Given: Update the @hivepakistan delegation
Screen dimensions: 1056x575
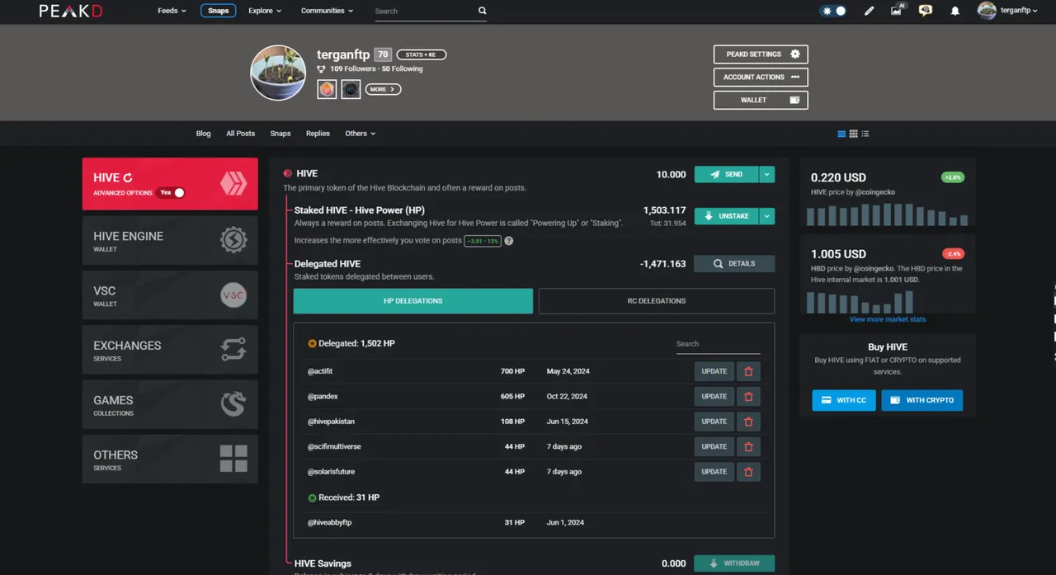Looking at the screenshot, I should 714,422.
